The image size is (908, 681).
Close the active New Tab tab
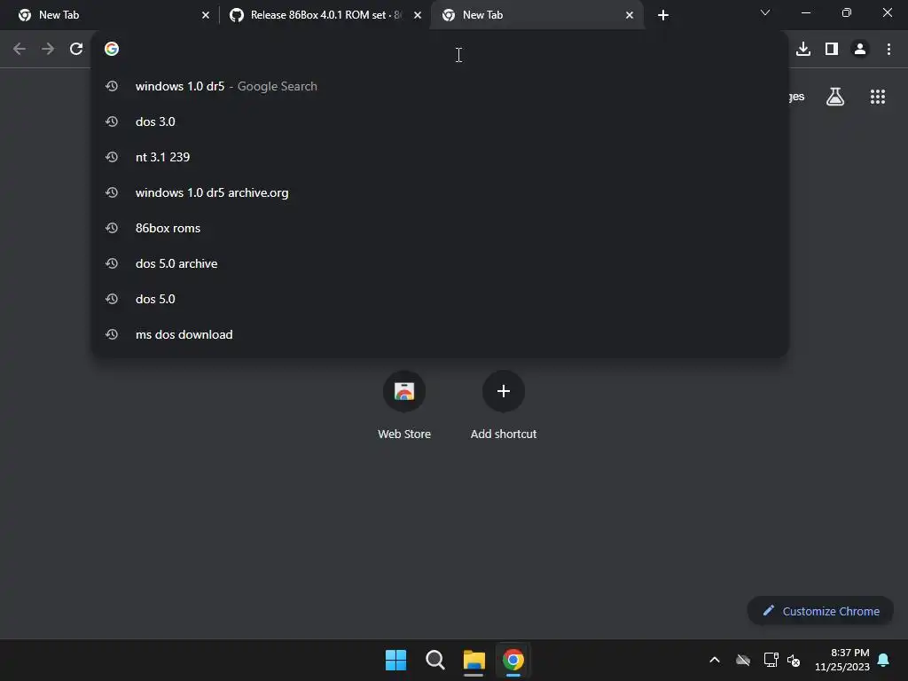point(630,15)
